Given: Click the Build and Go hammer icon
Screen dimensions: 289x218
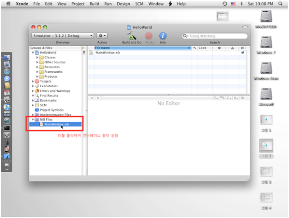Looking at the screenshot, I should coord(131,36).
